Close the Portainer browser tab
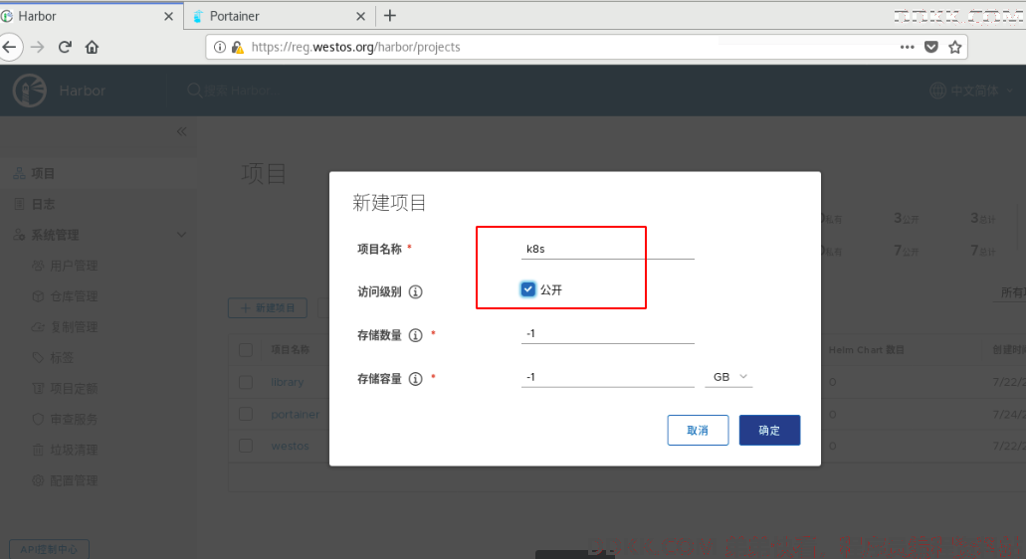1026x559 pixels. pos(360,16)
